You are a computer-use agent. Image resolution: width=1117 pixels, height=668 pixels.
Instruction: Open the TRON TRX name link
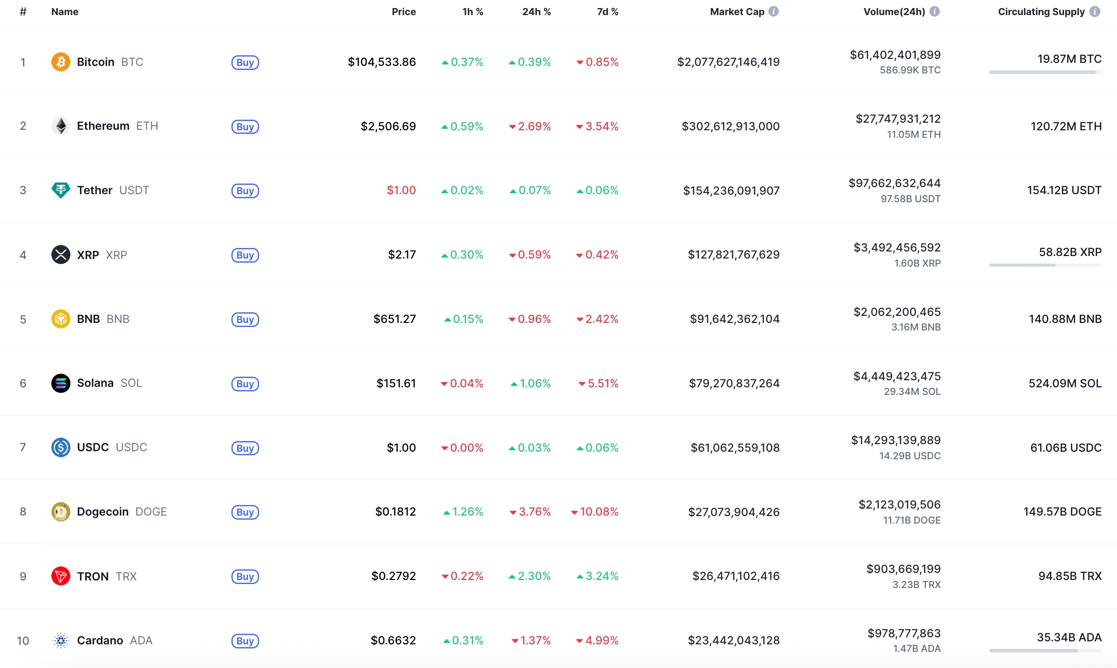click(107, 576)
